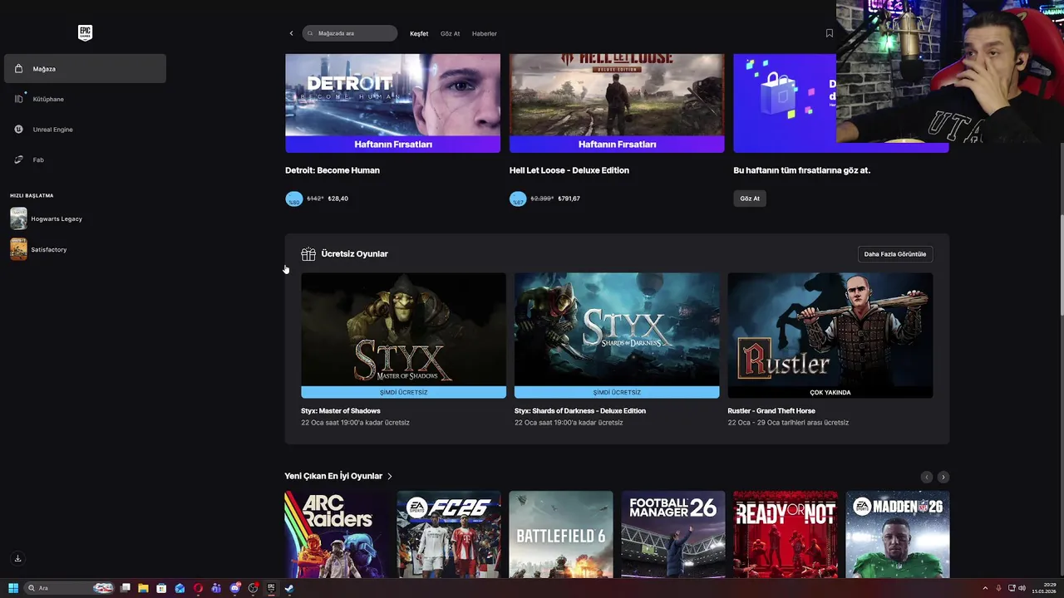Switch to the Göz At tab

pos(450,34)
